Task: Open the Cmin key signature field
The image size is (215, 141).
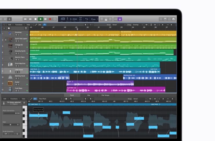Action: point(93,19)
